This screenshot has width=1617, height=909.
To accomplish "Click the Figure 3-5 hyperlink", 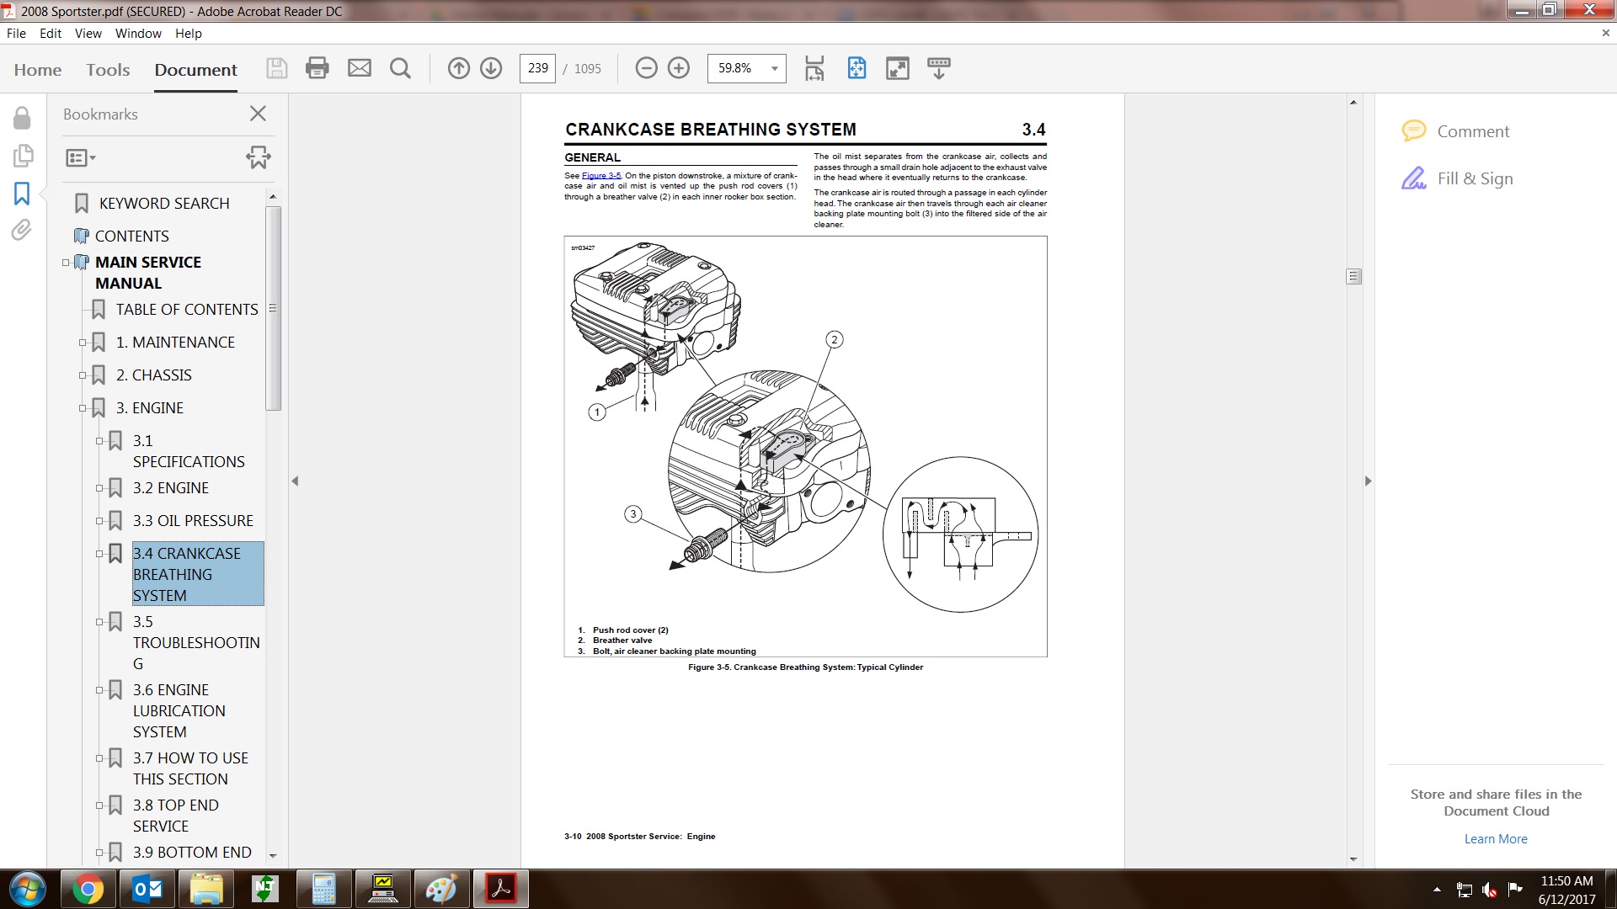I will click(600, 176).
